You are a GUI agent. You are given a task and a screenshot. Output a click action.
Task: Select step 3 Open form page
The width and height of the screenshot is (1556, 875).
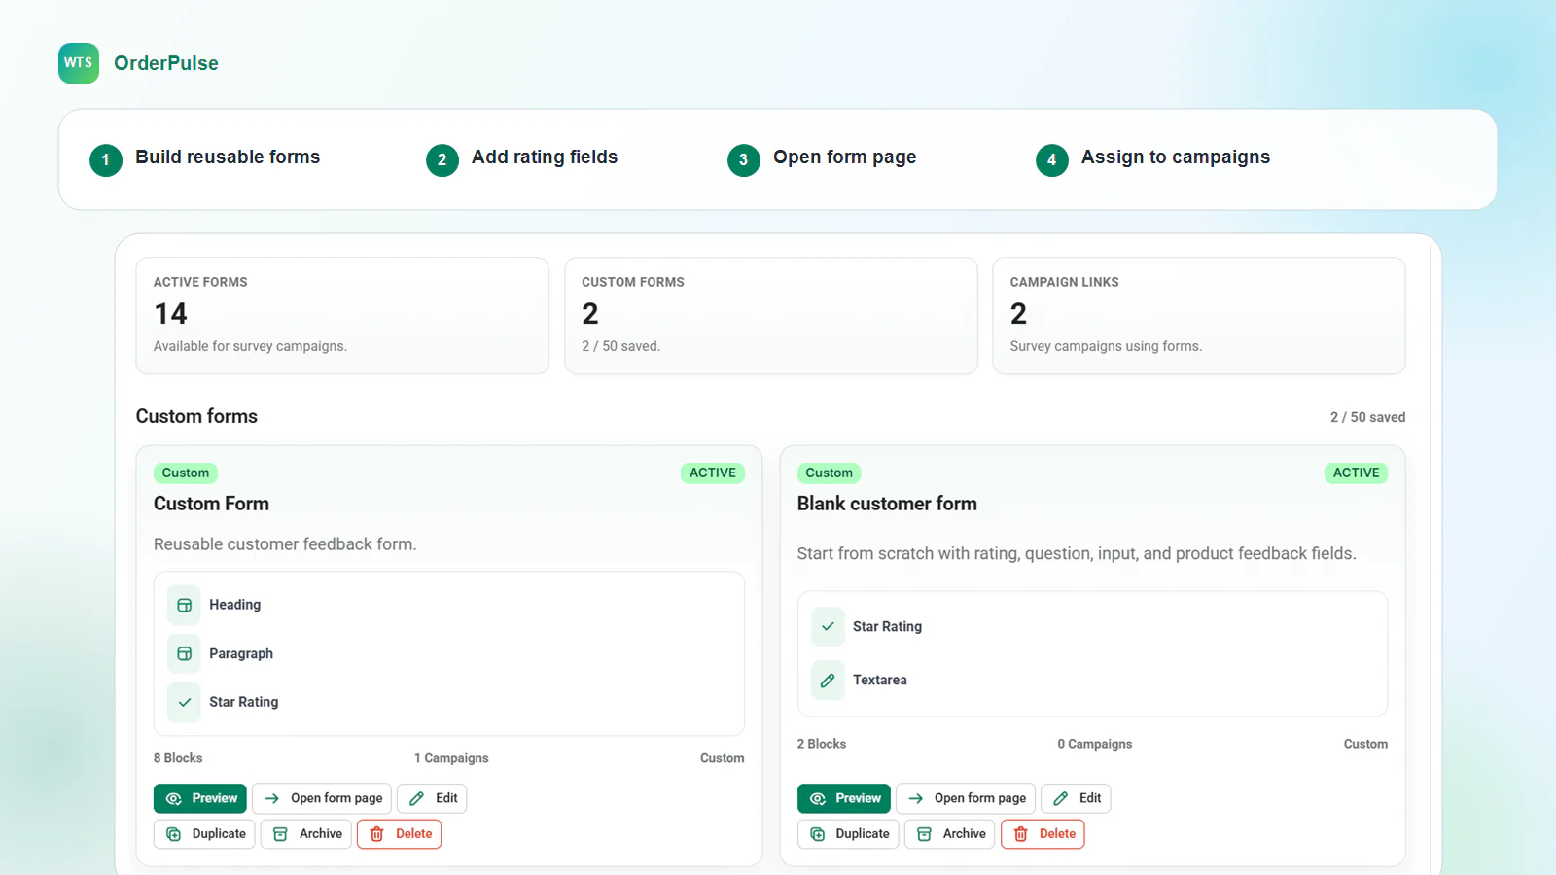[822, 158]
